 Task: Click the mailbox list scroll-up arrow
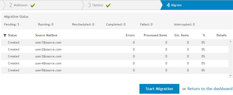click(230, 41)
